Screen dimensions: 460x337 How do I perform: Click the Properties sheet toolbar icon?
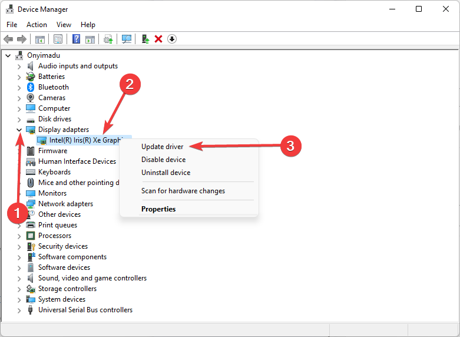pos(58,39)
